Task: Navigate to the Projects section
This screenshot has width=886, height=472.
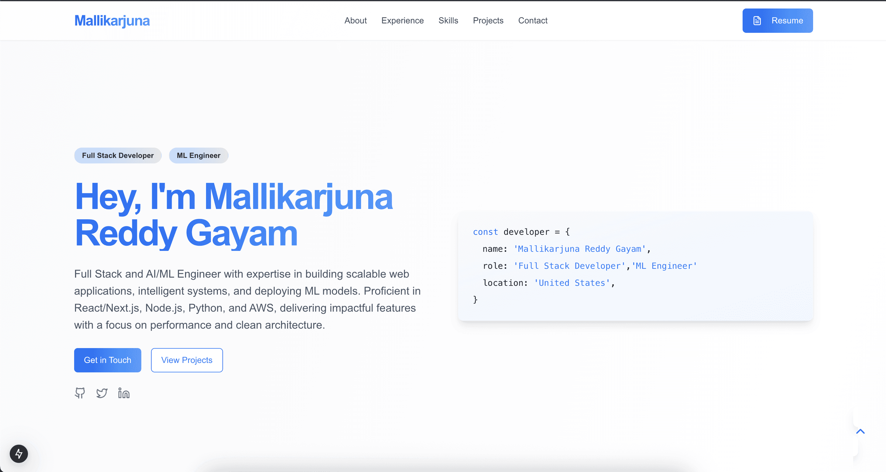Action: (488, 20)
